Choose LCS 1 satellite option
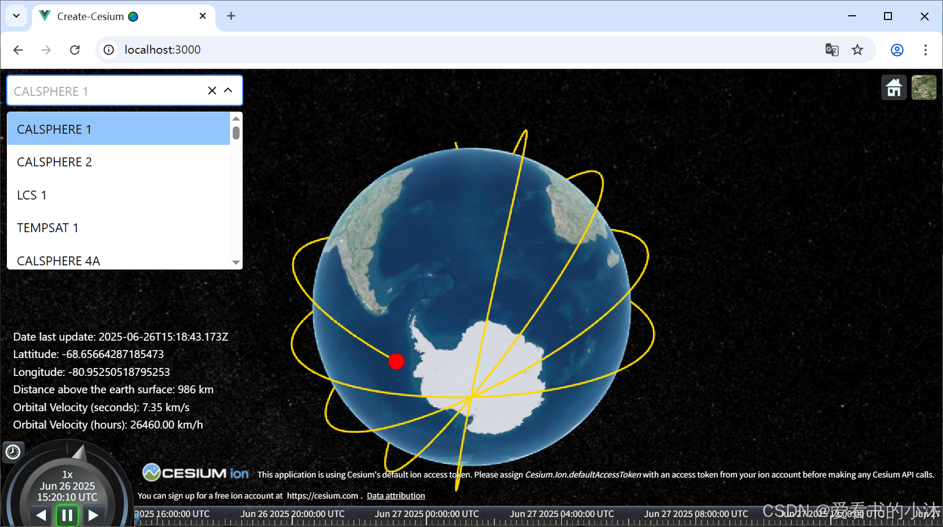943x527 pixels. point(119,195)
